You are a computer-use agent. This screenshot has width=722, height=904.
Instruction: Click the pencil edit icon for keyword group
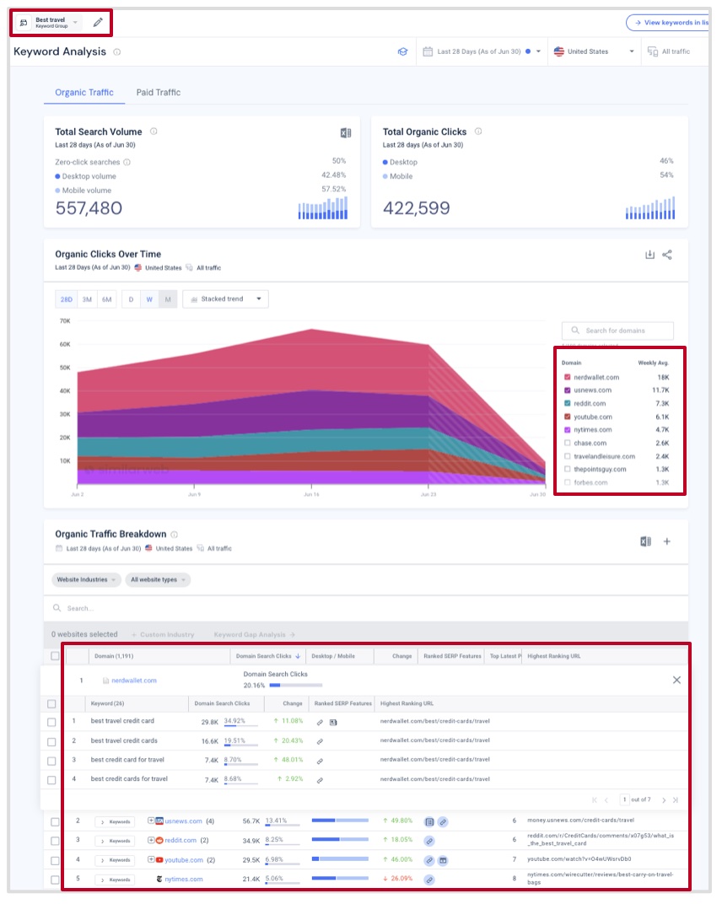pyautogui.click(x=98, y=23)
